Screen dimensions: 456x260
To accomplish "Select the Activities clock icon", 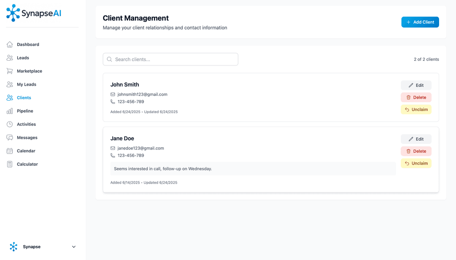I will pyautogui.click(x=9, y=124).
